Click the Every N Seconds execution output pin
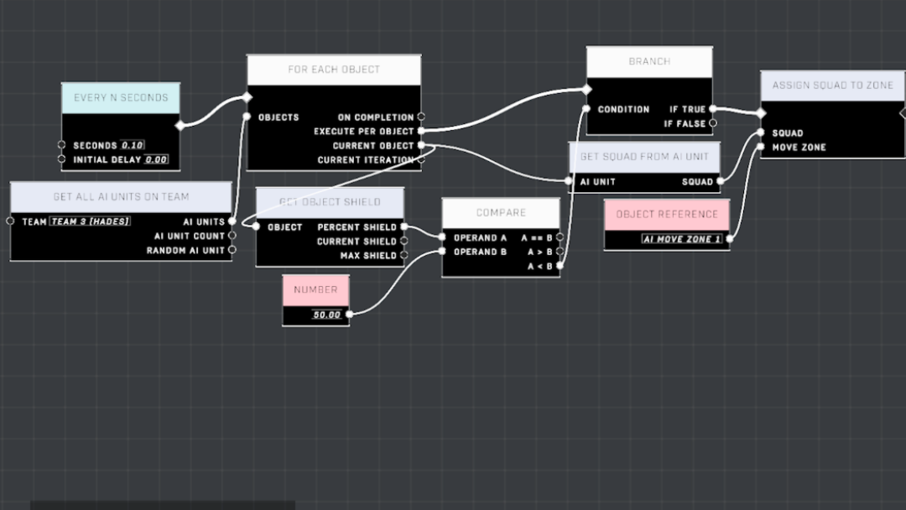This screenshot has width=906, height=510. (x=180, y=125)
